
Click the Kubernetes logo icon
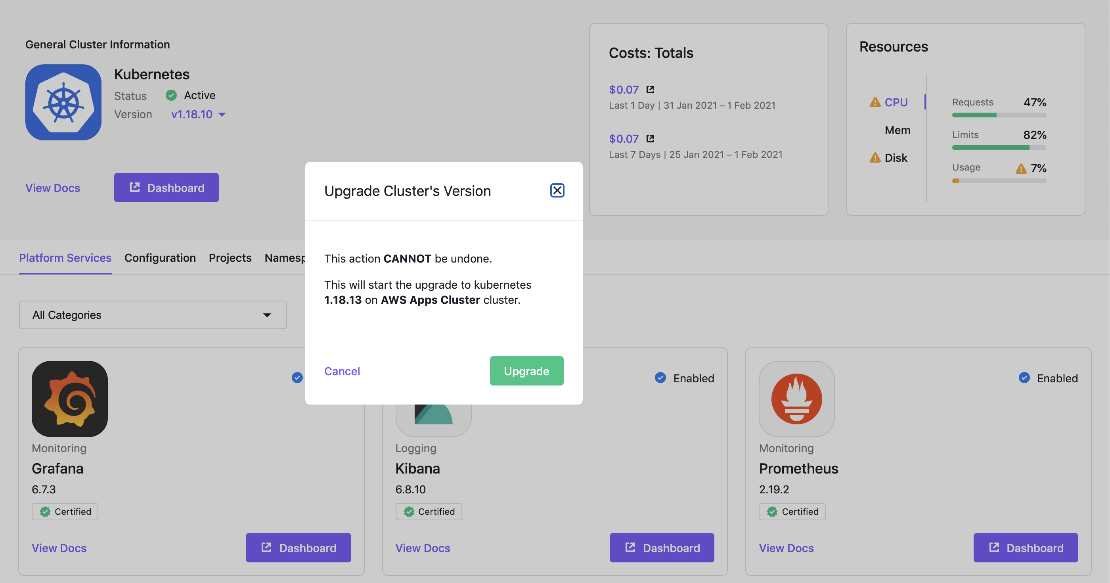click(63, 102)
